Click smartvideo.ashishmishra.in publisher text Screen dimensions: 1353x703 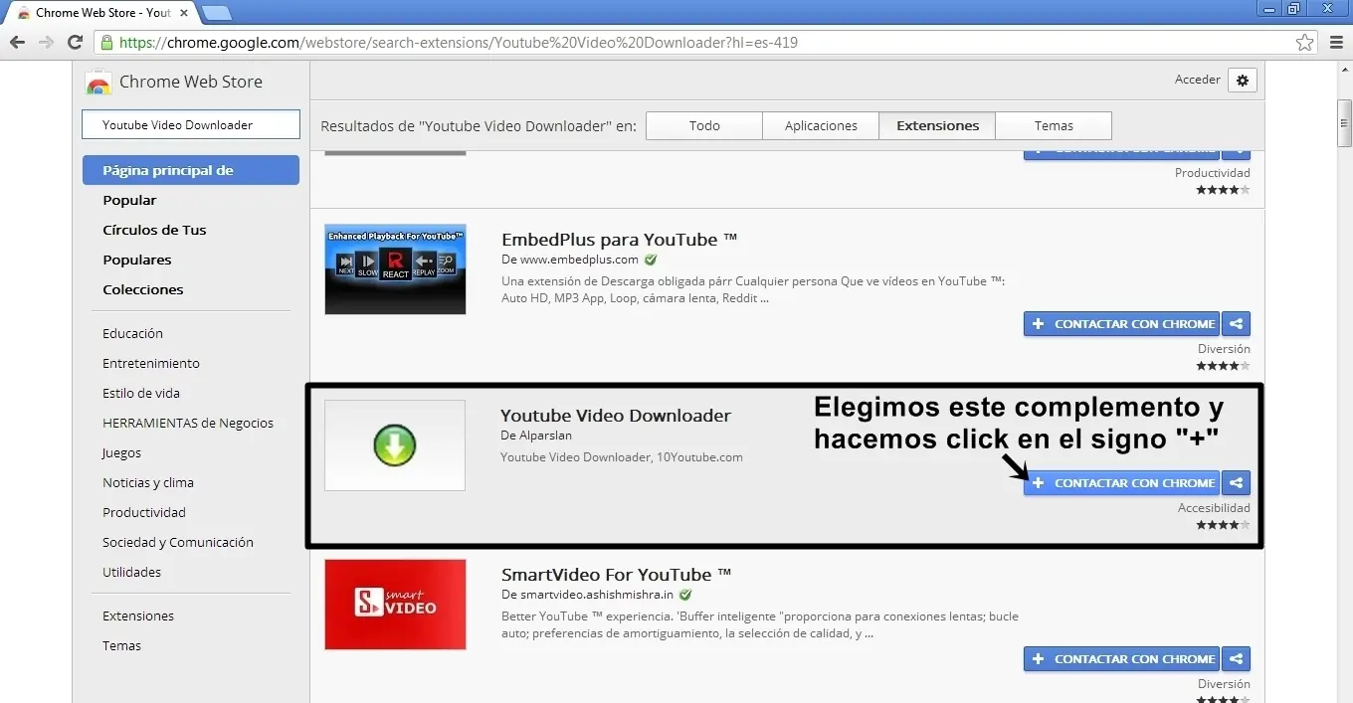point(596,595)
